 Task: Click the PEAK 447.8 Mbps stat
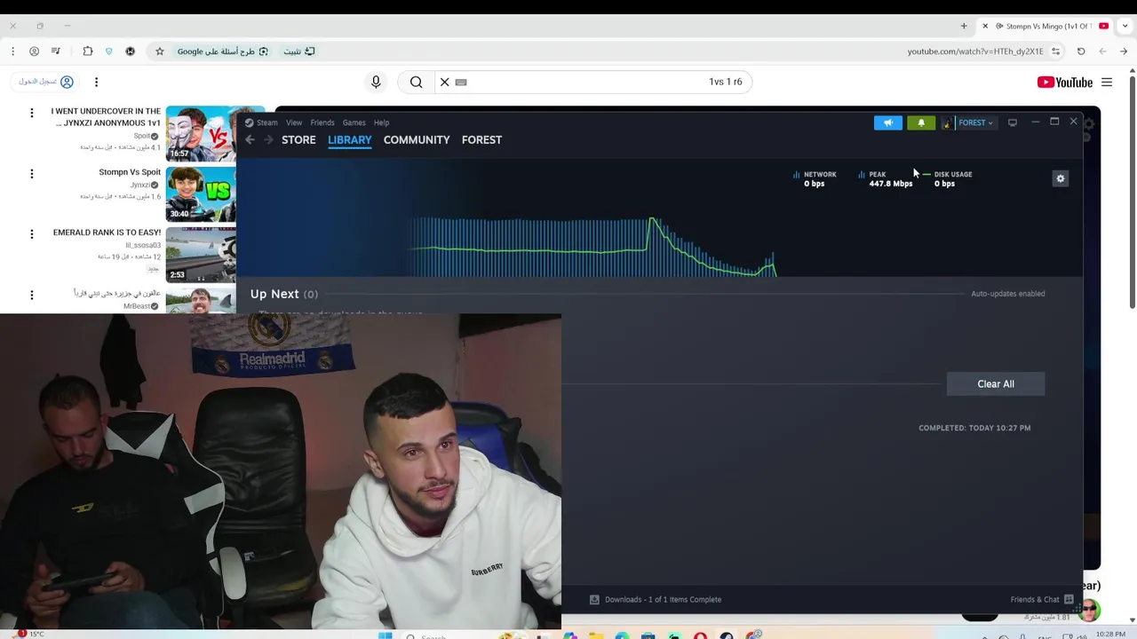point(885,178)
